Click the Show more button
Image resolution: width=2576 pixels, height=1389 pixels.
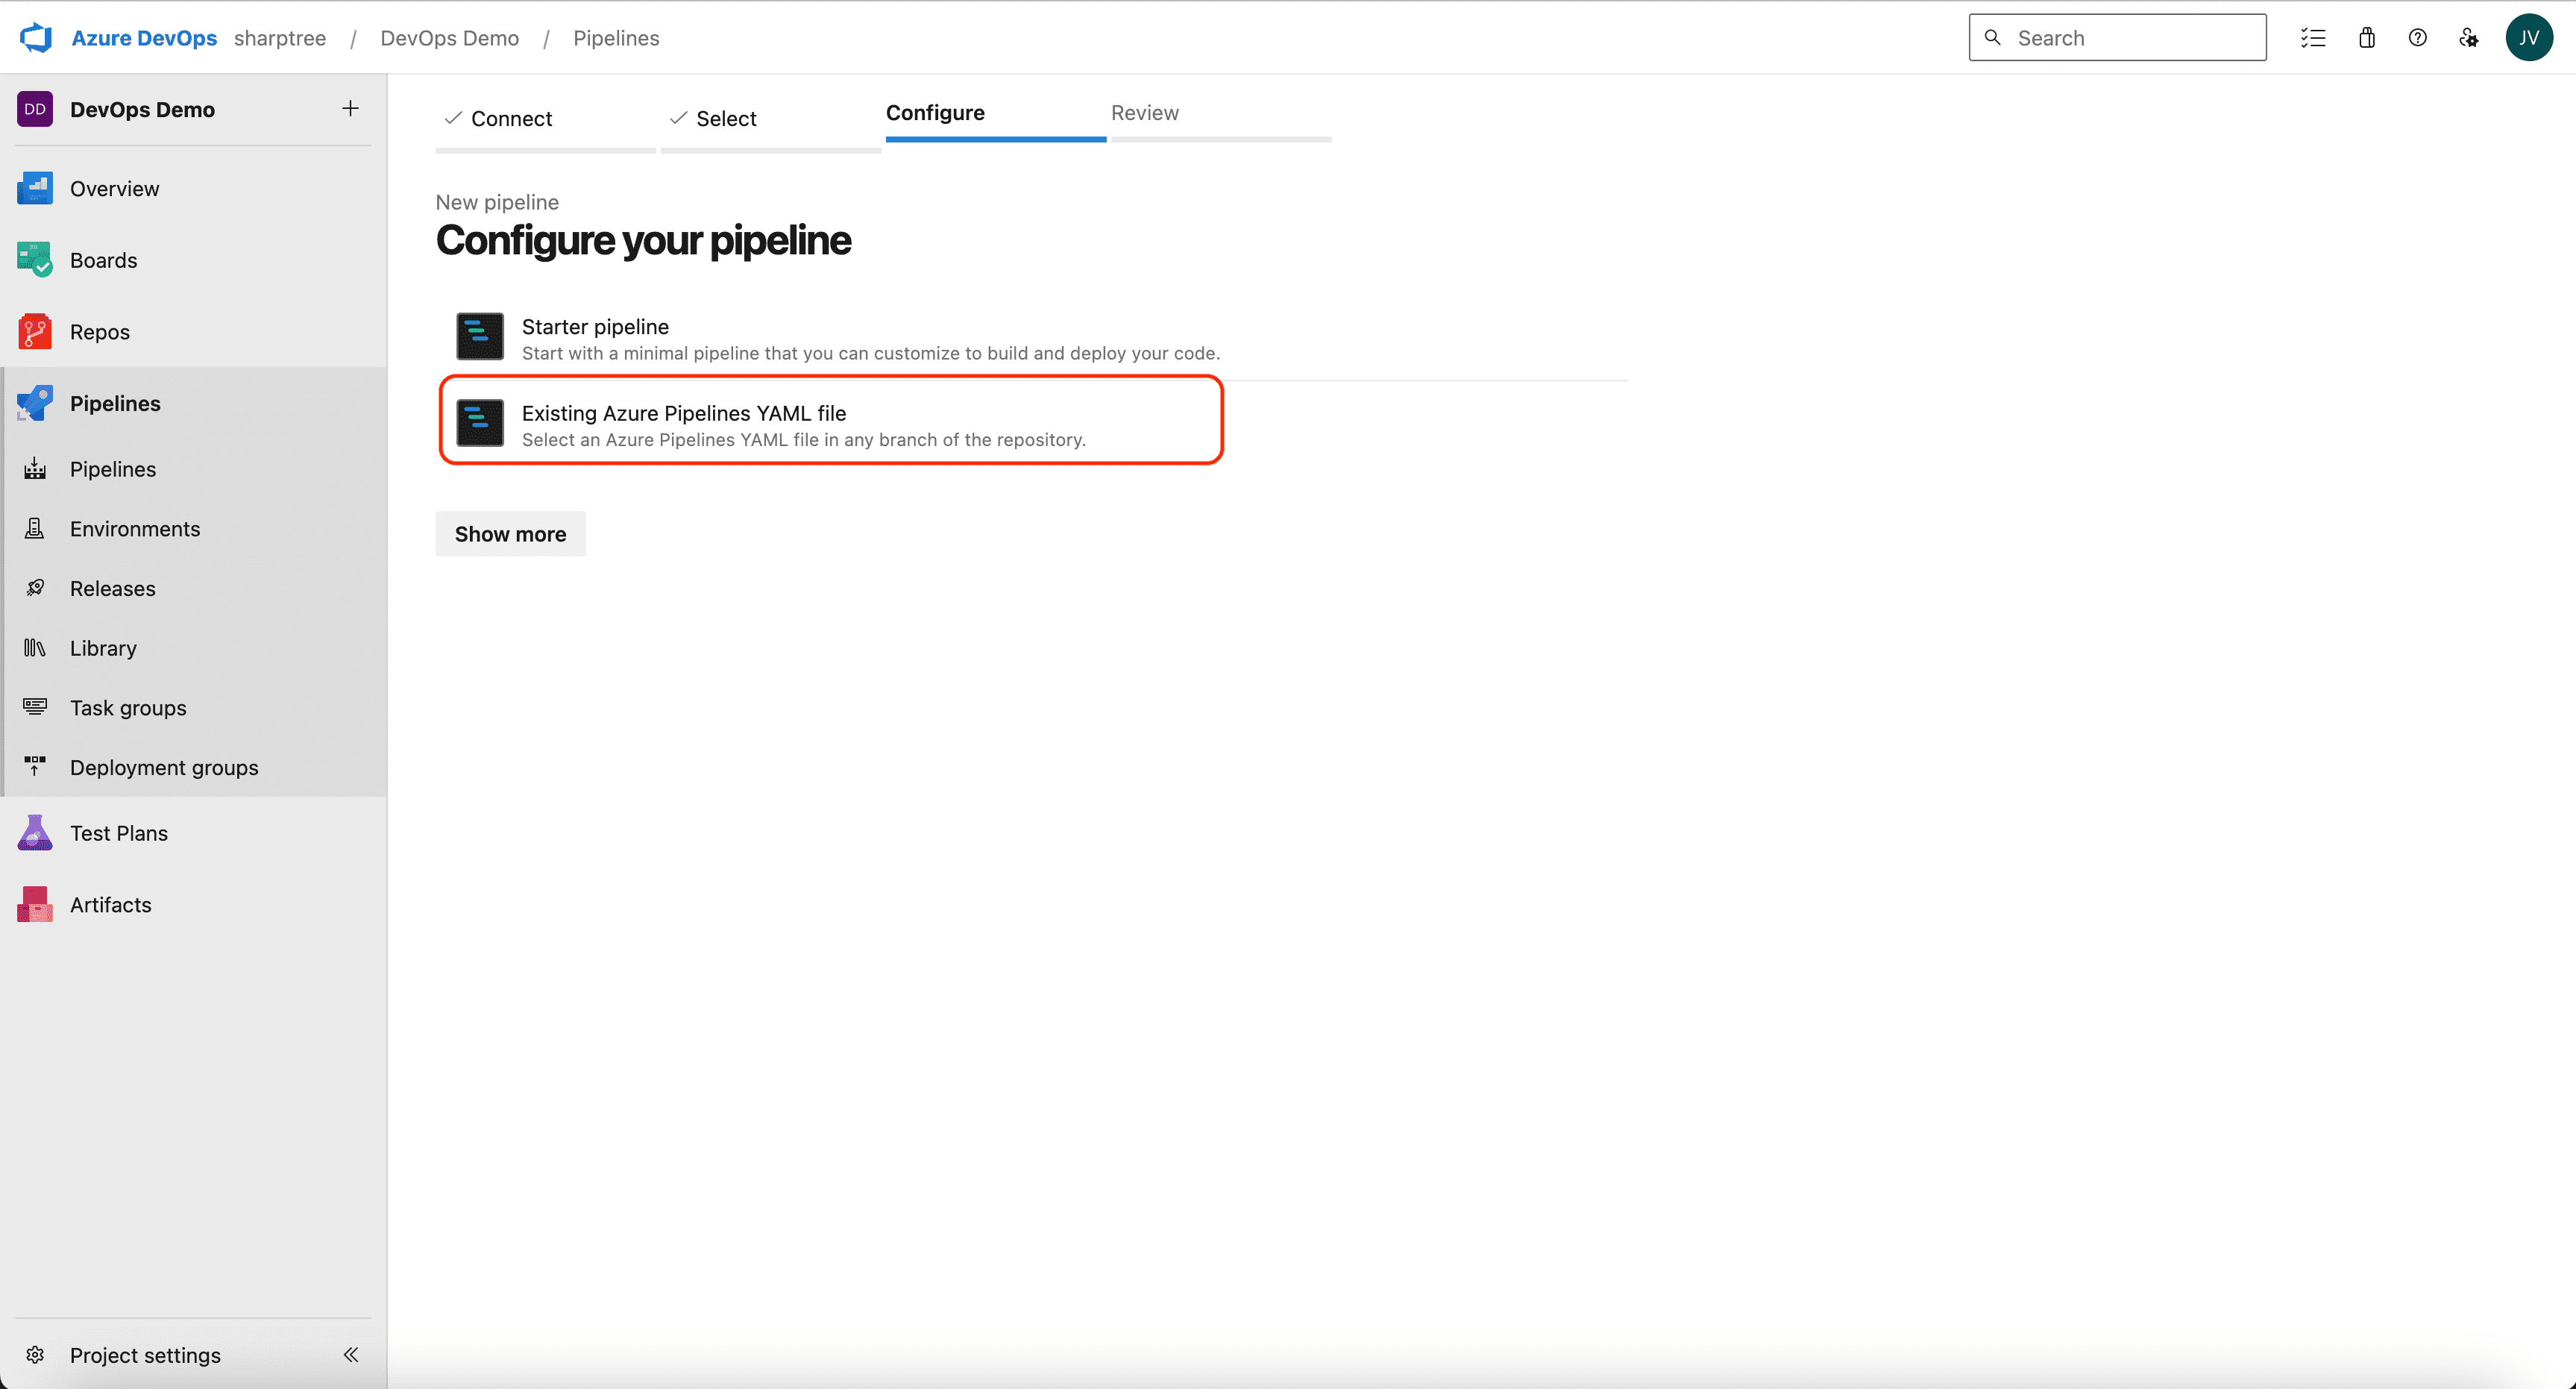[510, 534]
